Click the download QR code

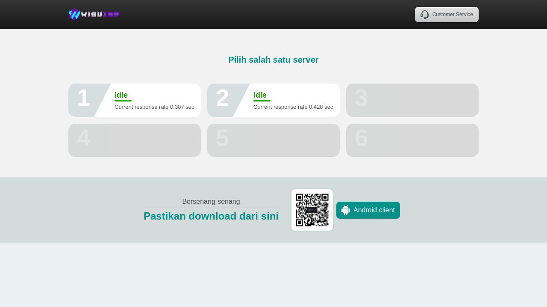coord(312,210)
